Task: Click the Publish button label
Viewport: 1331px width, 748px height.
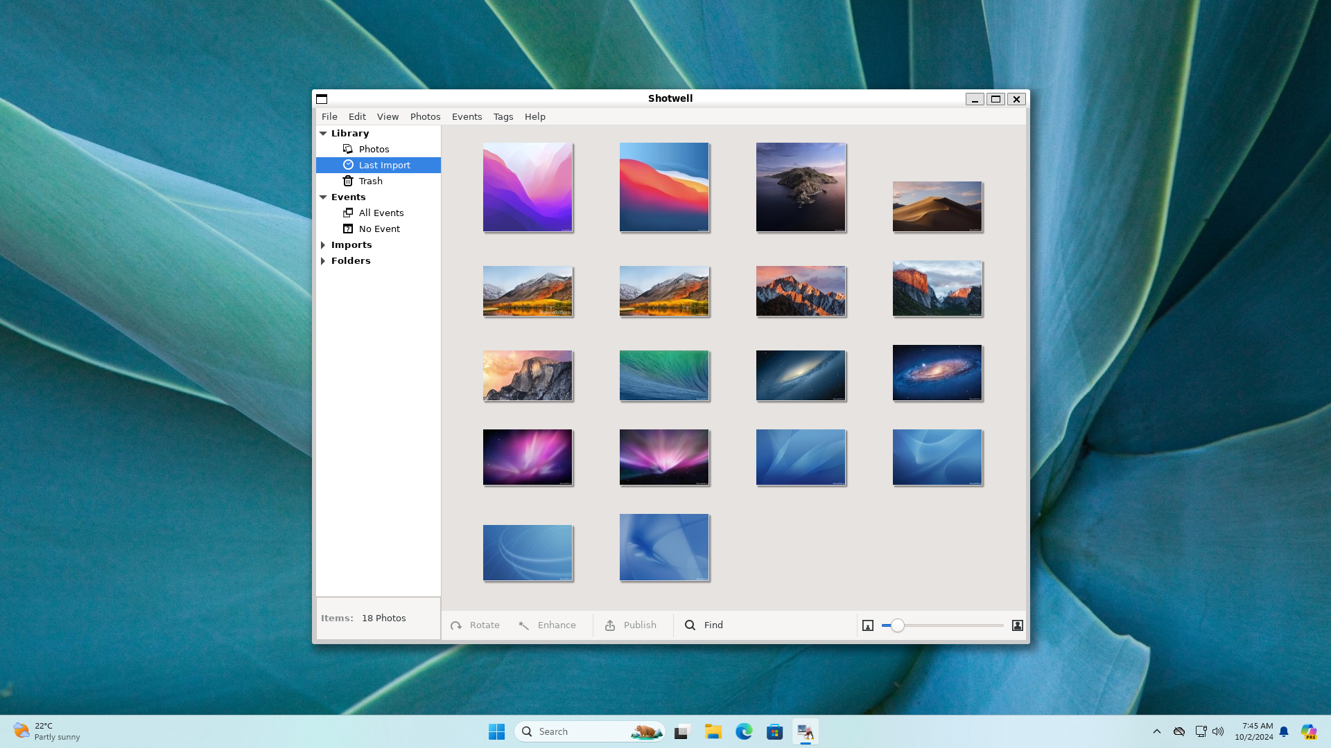Action: 640,625
